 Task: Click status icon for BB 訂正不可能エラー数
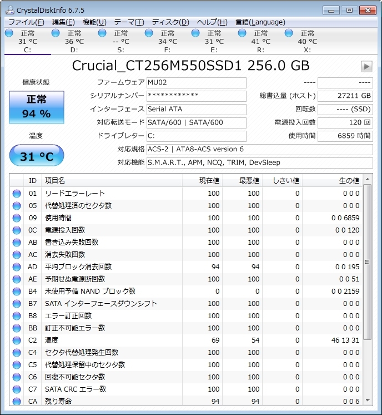click(17, 328)
